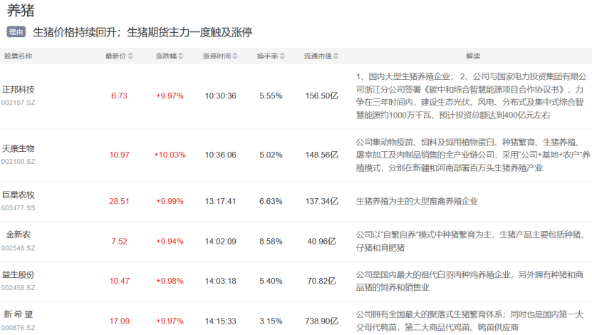Screen dimensions: 592x335
Task: Click the 流通市值 header label
Action: (318, 56)
